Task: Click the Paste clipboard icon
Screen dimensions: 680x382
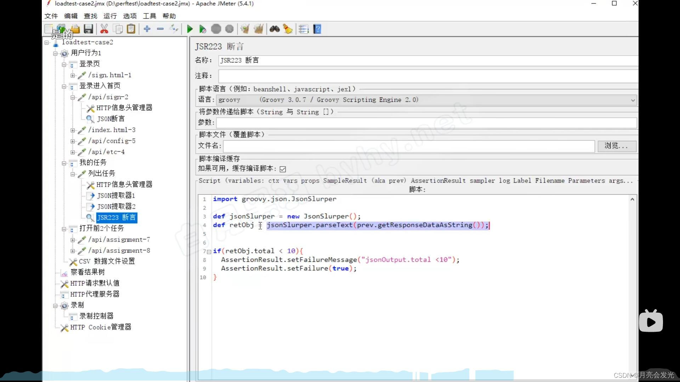Action: coord(131,29)
